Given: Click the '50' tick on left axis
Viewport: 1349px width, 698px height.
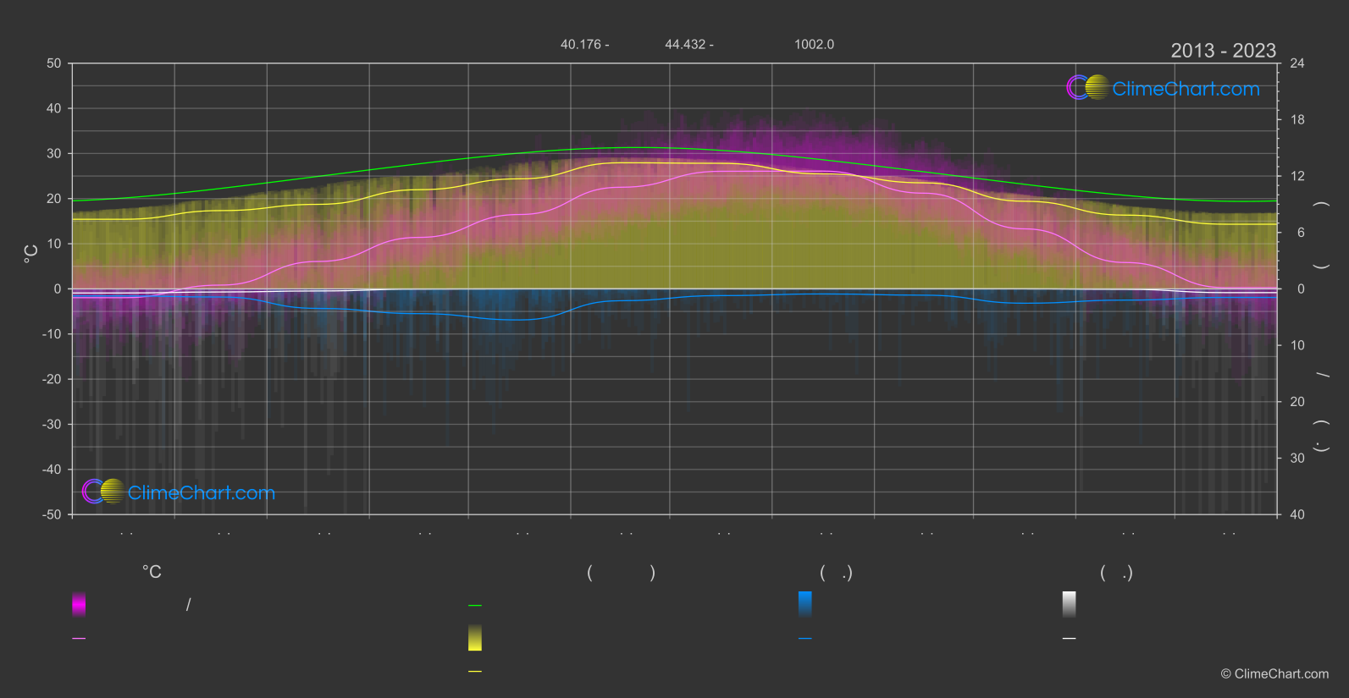Looking at the screenshot, I should coord(54,63).
